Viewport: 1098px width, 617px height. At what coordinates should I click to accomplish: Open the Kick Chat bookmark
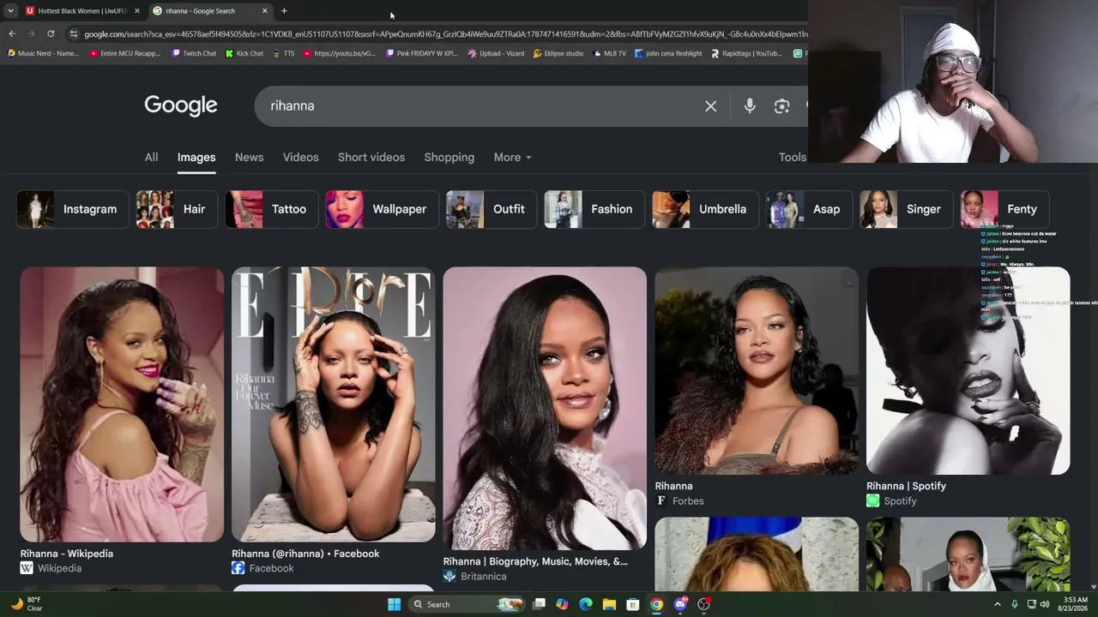click(244, 53)
